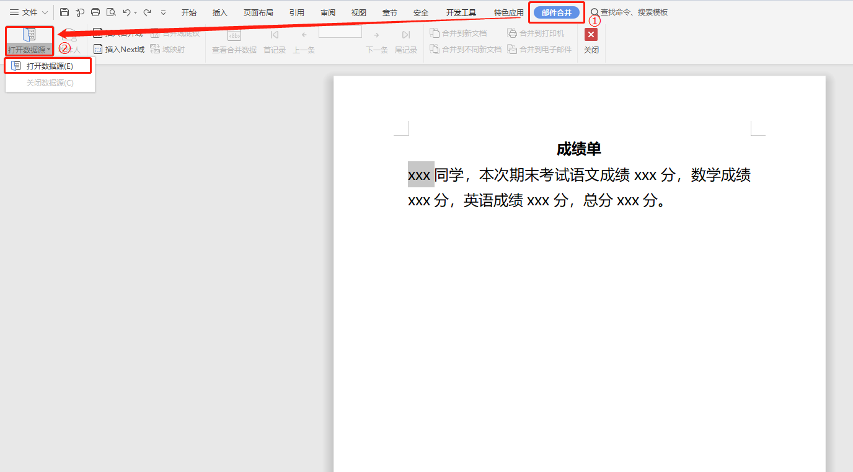The width and height of the screenshot is (853, 472).
Task: Click the Print icon in quick access toolbar
Action: point(95,12)
